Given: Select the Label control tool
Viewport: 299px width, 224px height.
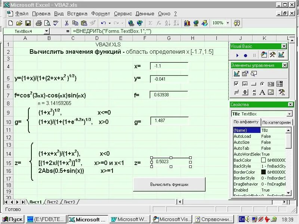Looking at the screenshot, I should tap(262, 93).
